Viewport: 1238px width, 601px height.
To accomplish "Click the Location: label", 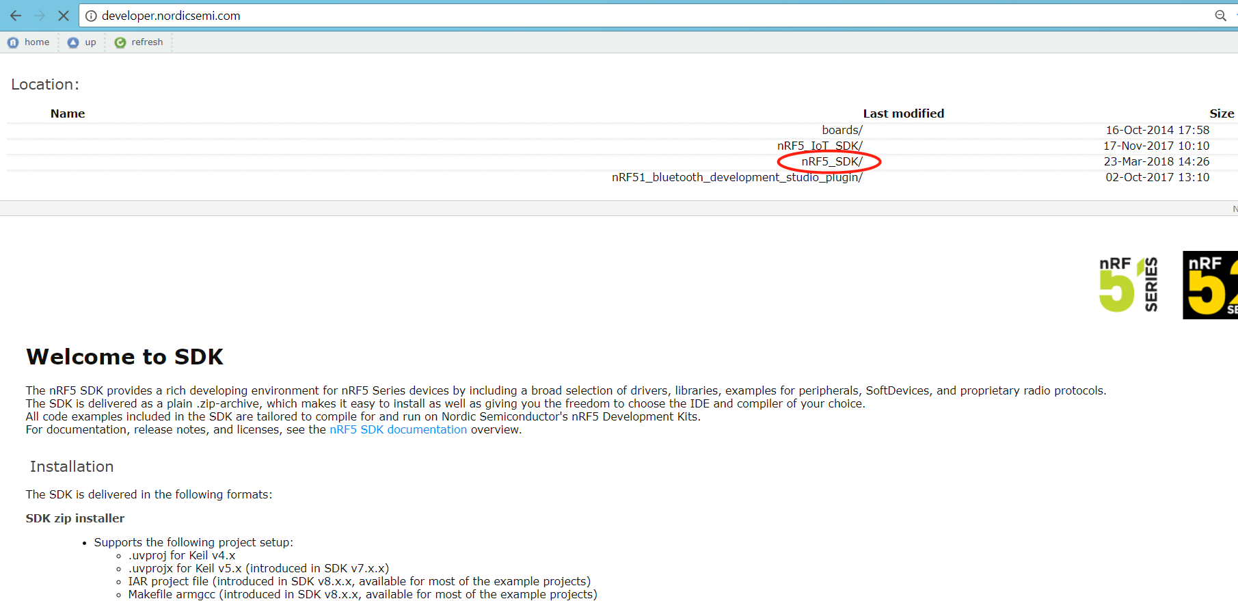I will tap(45, 84).
